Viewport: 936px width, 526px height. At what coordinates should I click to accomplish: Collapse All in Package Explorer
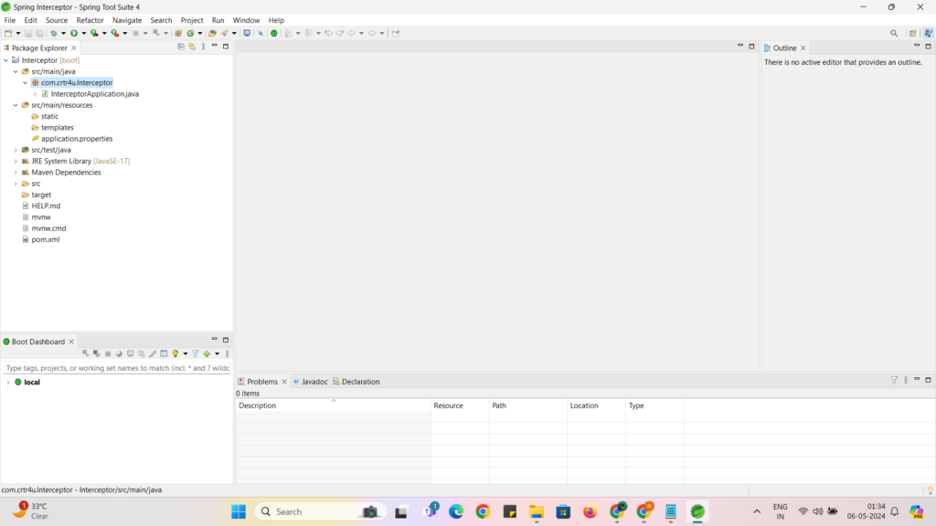coord(181,47)
